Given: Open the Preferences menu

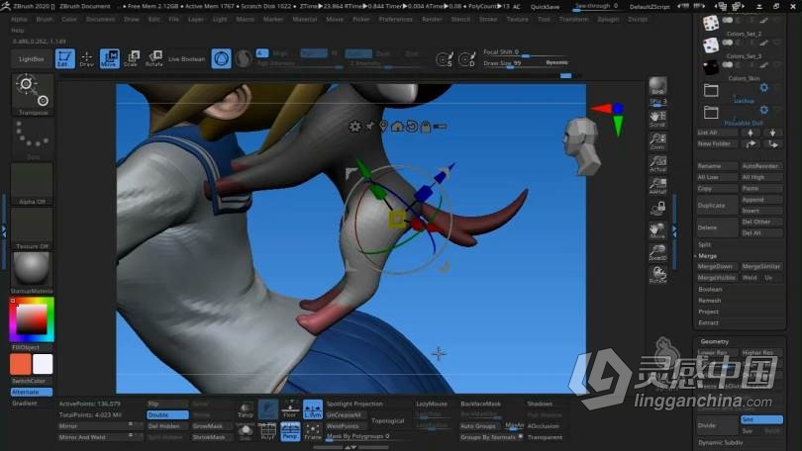Looking at the screenshot, I should [396, 19].
